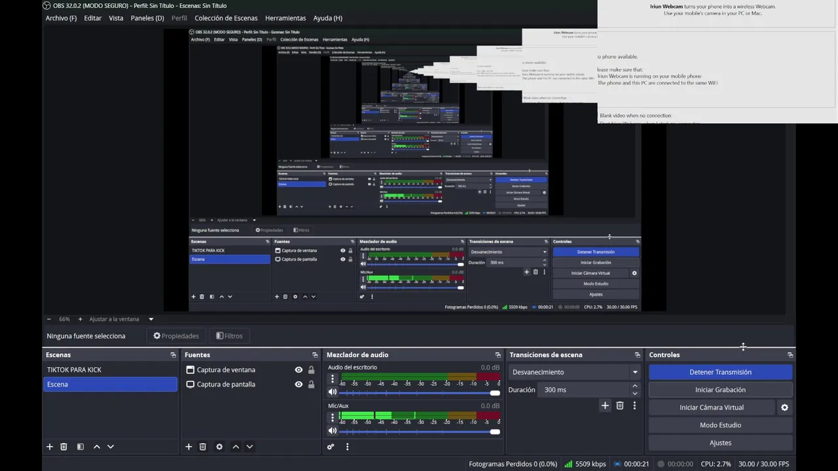Enable Modo Estudio
838x471 pixels.
(720, 425)
